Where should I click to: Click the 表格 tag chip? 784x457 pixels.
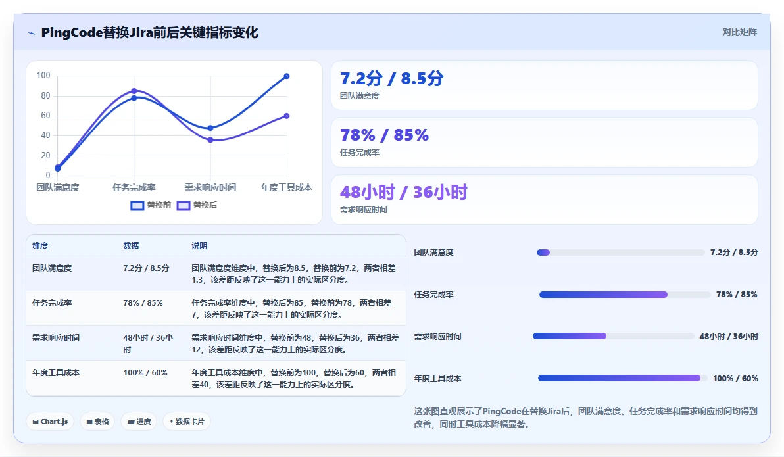tap(97, 421)
